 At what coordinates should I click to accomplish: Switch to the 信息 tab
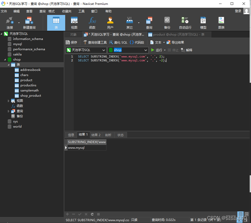pos(71,135)
